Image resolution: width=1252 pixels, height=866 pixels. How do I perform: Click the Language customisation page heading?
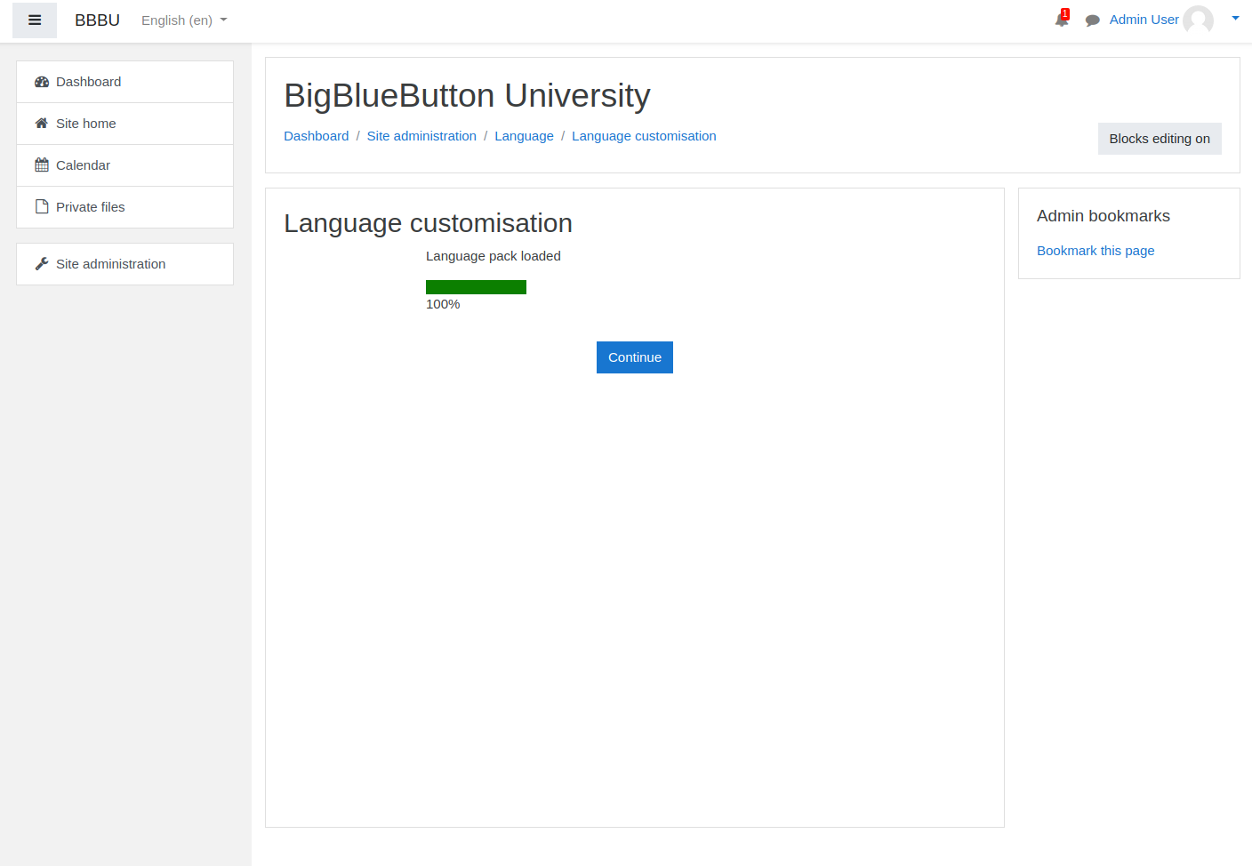pyautogui.click(x=428, y=223)
